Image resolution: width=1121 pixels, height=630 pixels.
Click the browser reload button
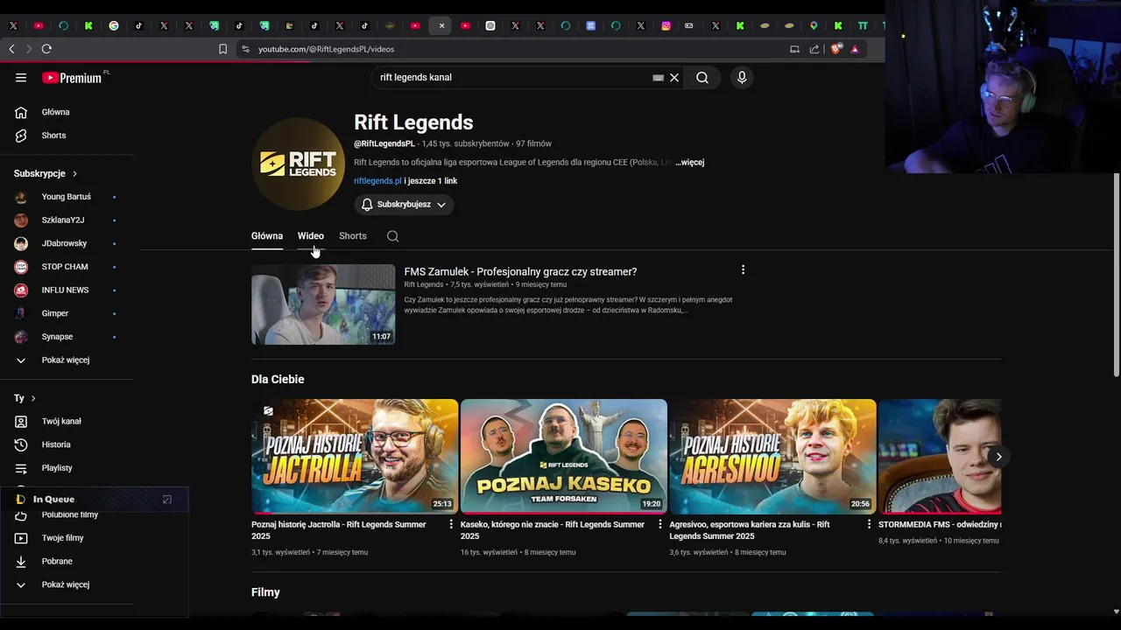(46, 49)
